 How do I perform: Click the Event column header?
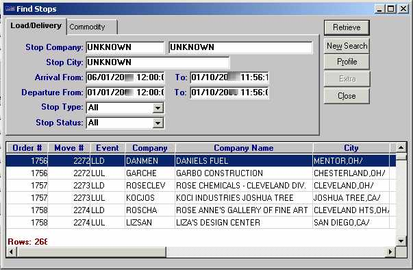coord(108,148)
